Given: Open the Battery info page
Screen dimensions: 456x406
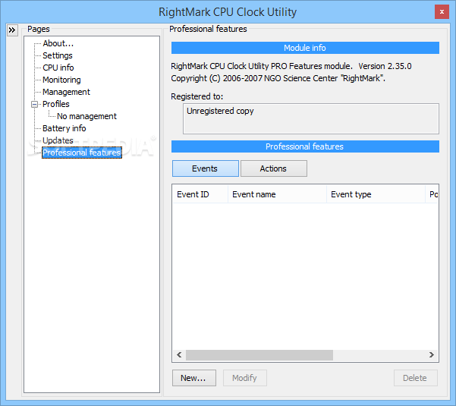Looking at the screenshot, I should tap(64, 128).
